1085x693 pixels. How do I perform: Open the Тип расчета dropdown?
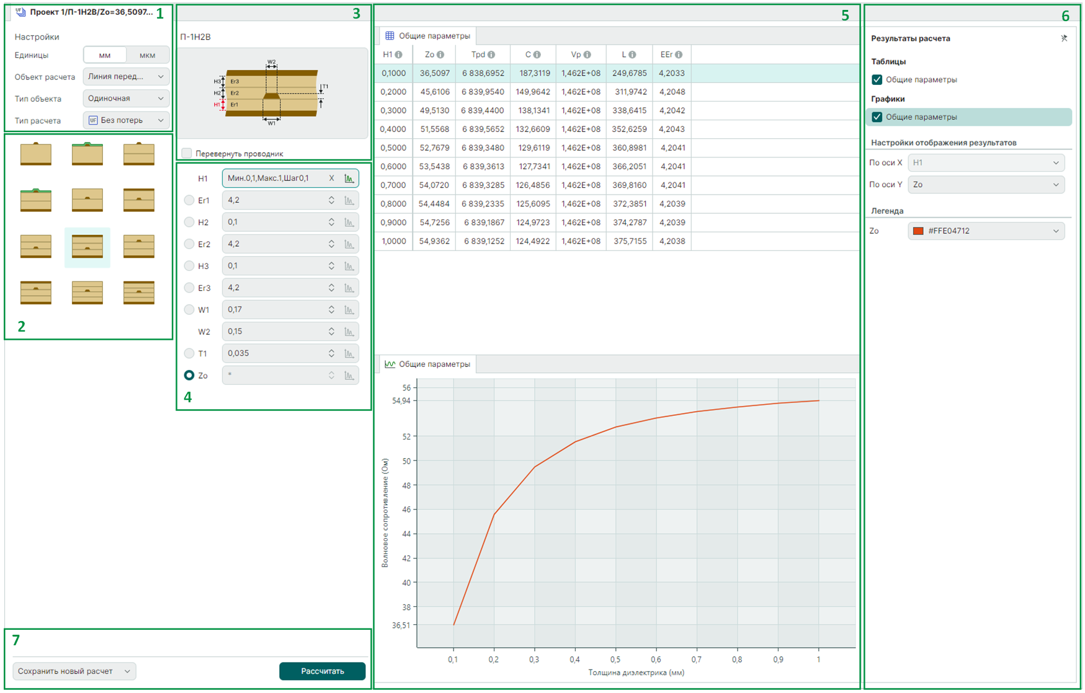coord(127,120)
